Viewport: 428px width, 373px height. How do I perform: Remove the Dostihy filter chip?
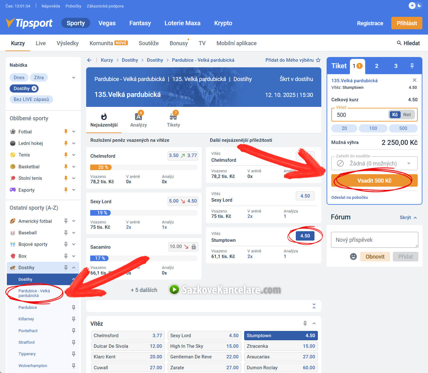click(34, 88)
